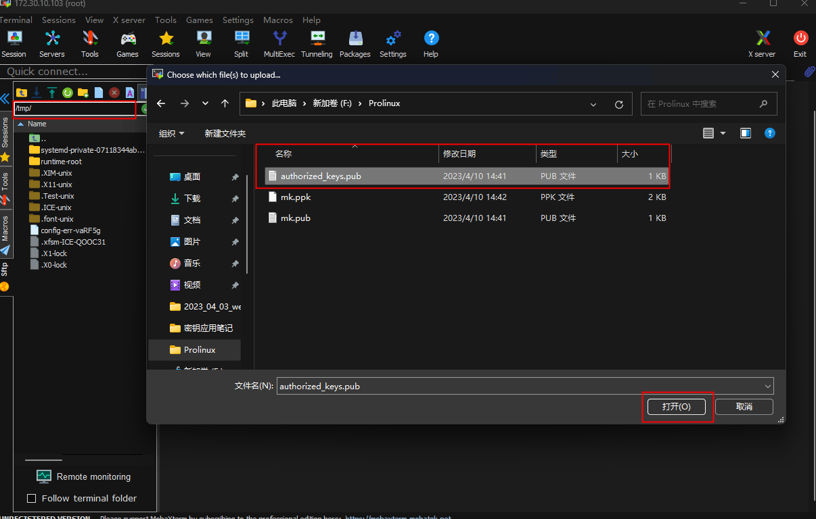This screenshot has width=816, height=519.
Task: Cancel the upload with 取消 button
Action: pyautogui.click(x=744, y=407)
